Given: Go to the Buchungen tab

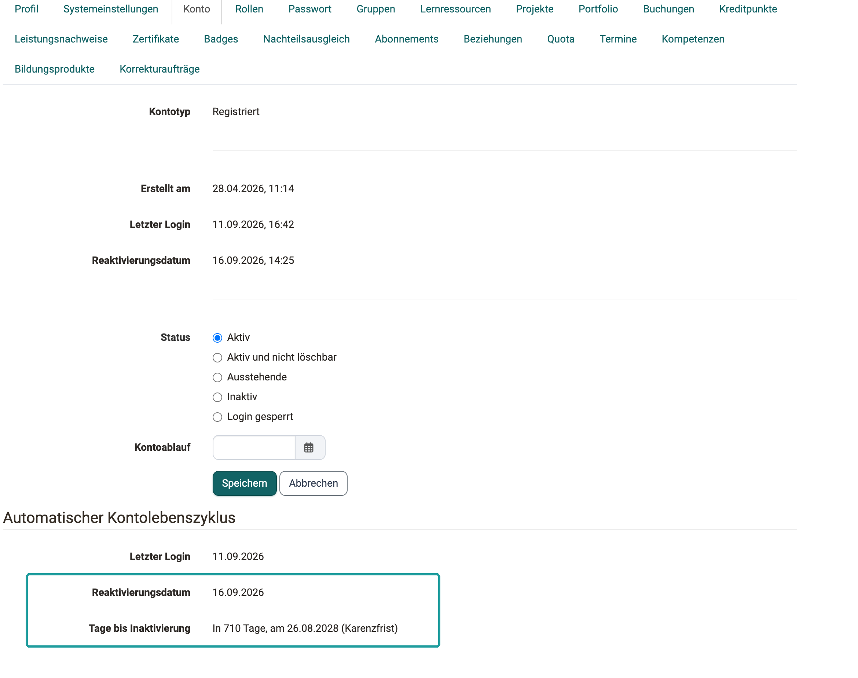Looking at the screenshot, I should tap(668, 9).
